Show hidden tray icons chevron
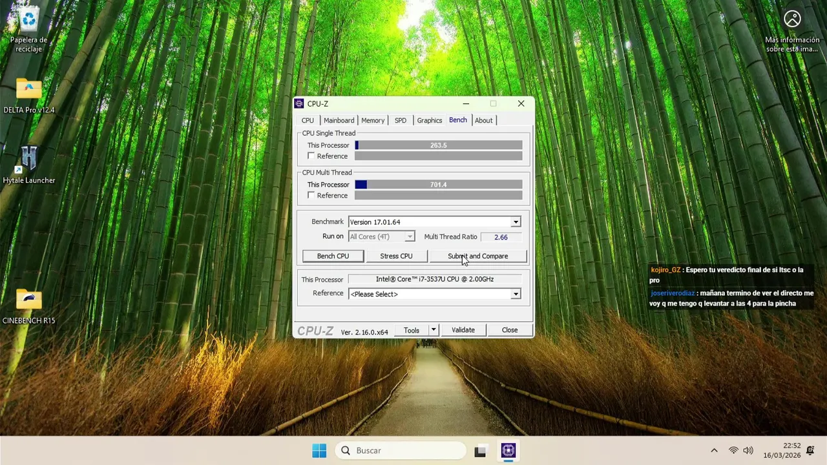The width and height of the screenshot is (827, 465). coord(714,451)
